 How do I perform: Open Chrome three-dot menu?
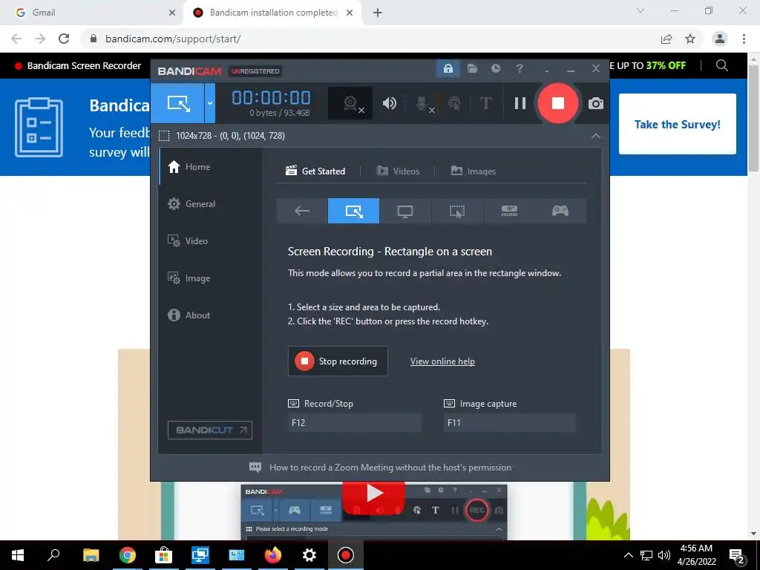(744, 39)
